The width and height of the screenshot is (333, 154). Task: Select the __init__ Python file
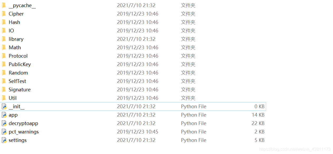[x=17, y=106]
